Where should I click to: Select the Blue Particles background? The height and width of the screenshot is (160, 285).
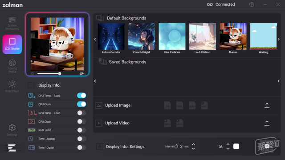click(172, 36)
